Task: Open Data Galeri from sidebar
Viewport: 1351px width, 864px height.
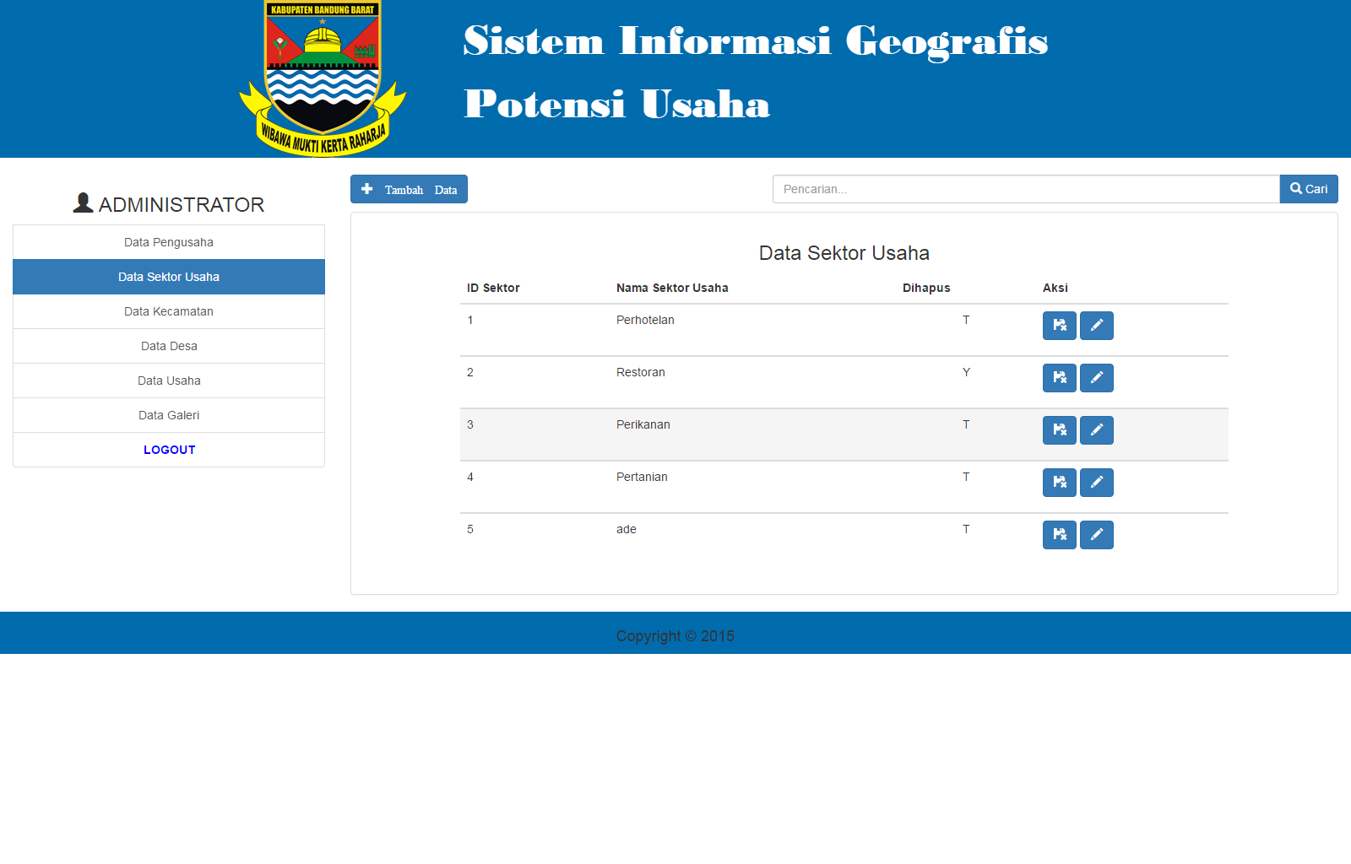Action: point(169,415)
